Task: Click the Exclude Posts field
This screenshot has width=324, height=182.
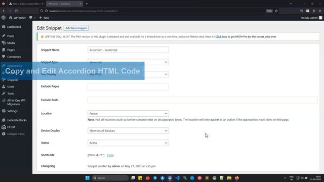Action: pos(202,100)
